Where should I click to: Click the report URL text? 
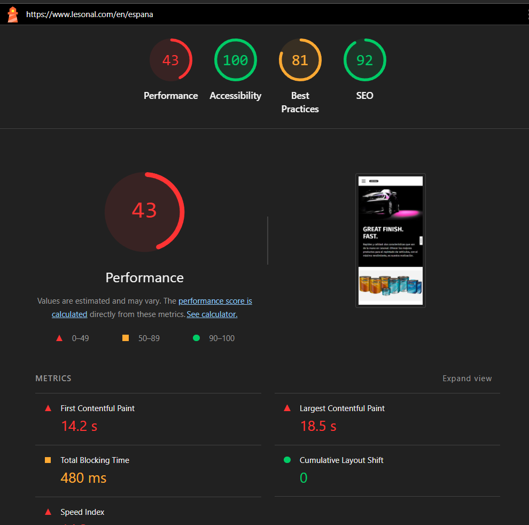coord(90,14)
